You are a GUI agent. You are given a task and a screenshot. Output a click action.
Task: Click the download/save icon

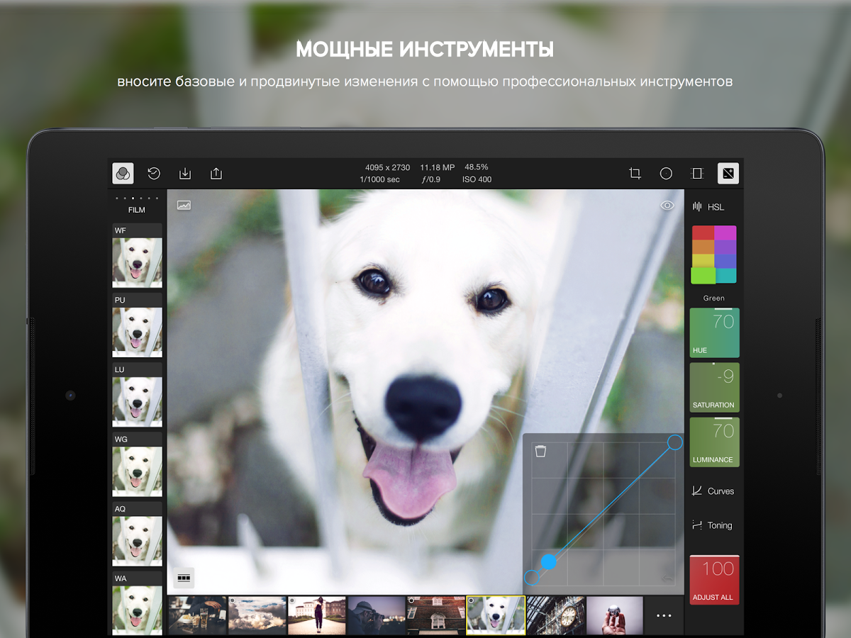[x=185, y=174]
